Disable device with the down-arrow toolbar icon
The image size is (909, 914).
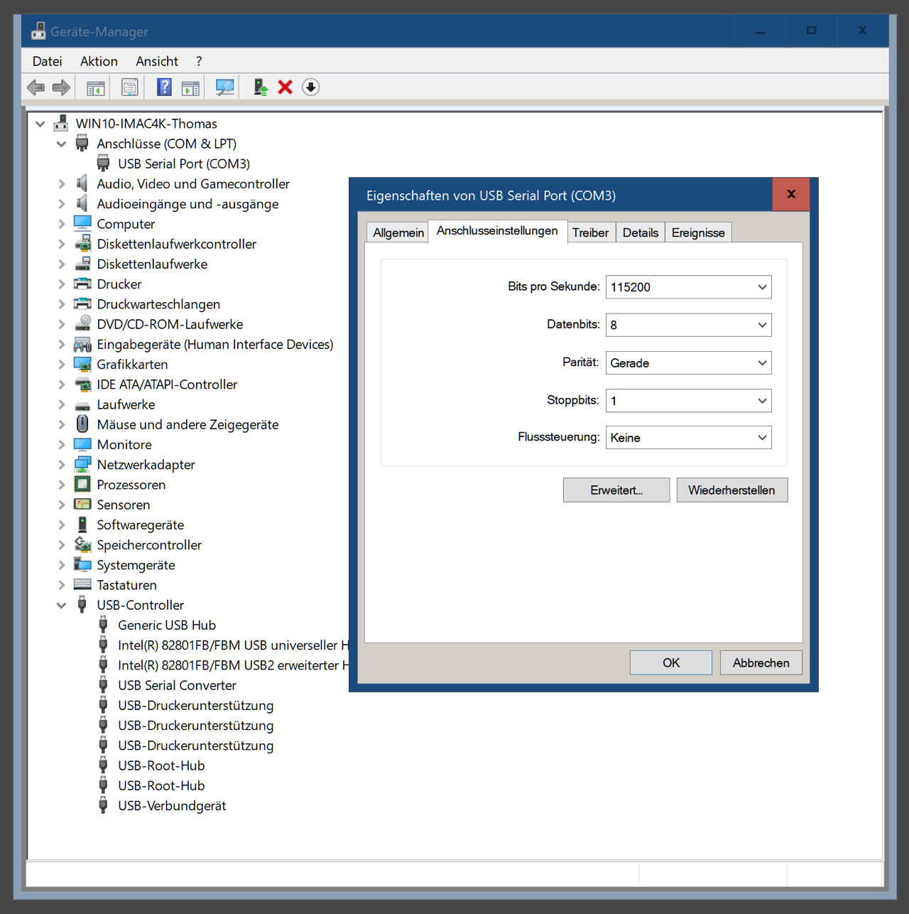pyautogui.click(x=310, y=87)
